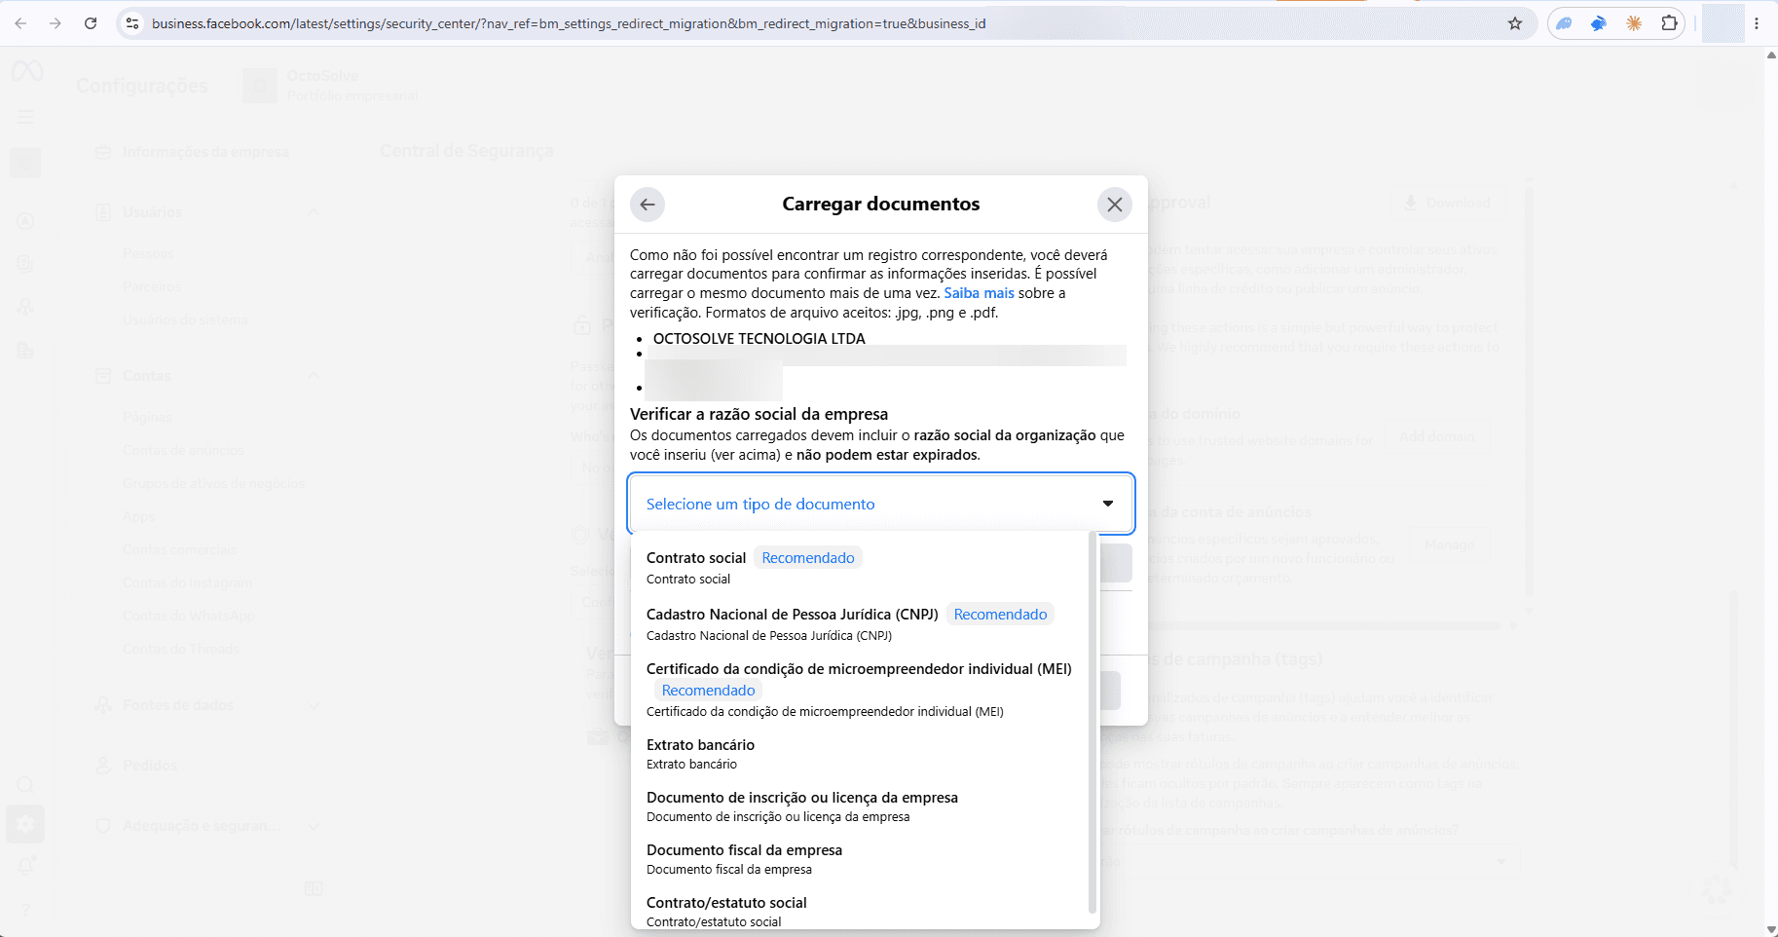Click the background 'Download' button

pos(1447,203)
